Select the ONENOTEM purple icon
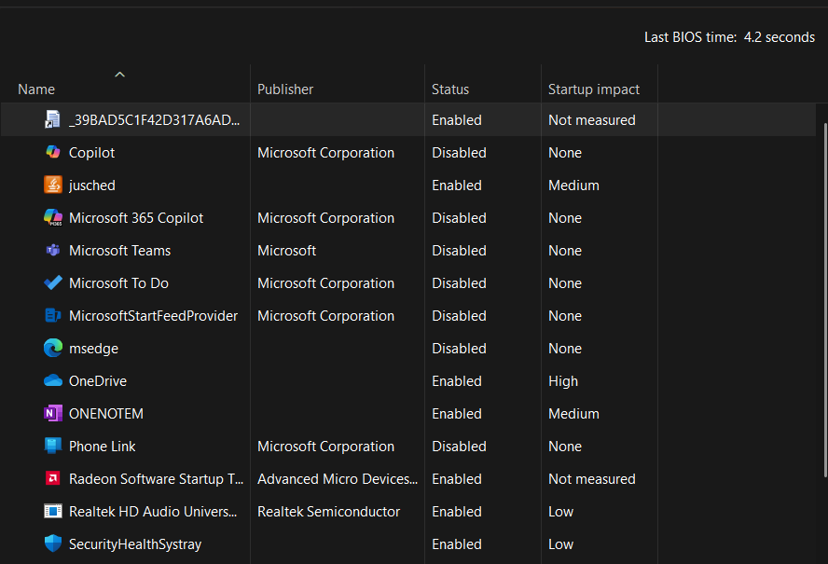The width and height of the screenshot is (828, 564). tap(53, 414)
